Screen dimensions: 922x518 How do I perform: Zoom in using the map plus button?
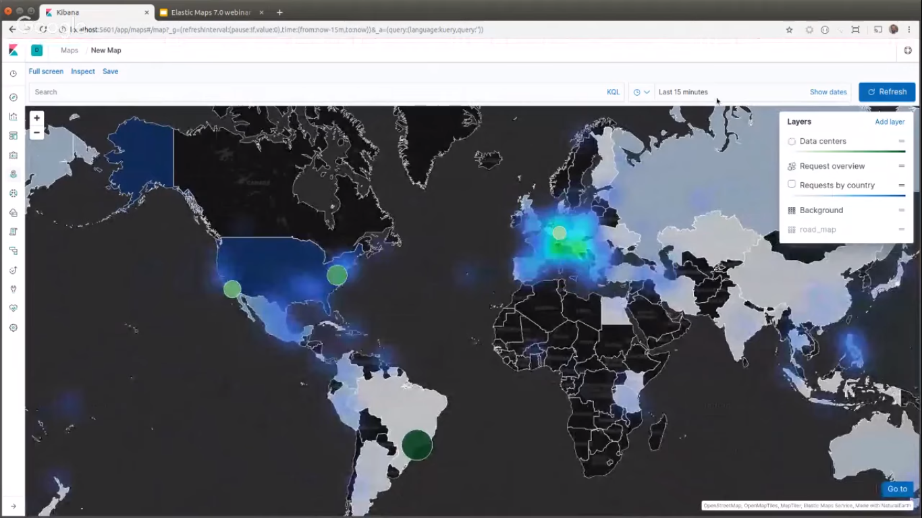(36, 117)
